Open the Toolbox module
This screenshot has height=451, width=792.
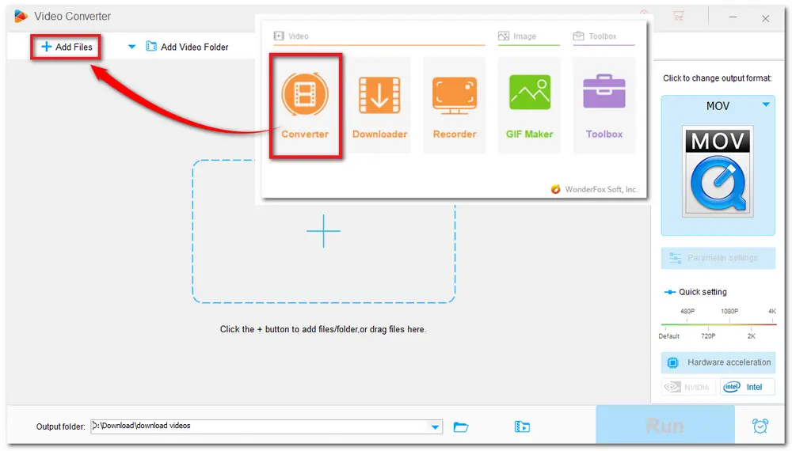[604, 97]
